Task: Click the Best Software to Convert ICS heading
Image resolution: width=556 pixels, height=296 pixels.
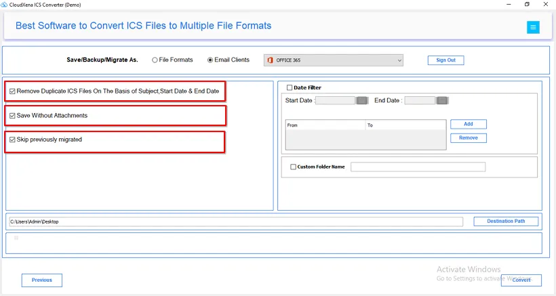Action: (x=143, y=26)
